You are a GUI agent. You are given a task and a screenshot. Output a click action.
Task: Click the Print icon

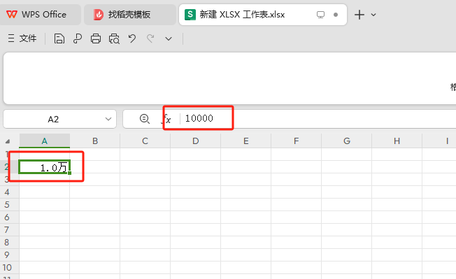96,38
